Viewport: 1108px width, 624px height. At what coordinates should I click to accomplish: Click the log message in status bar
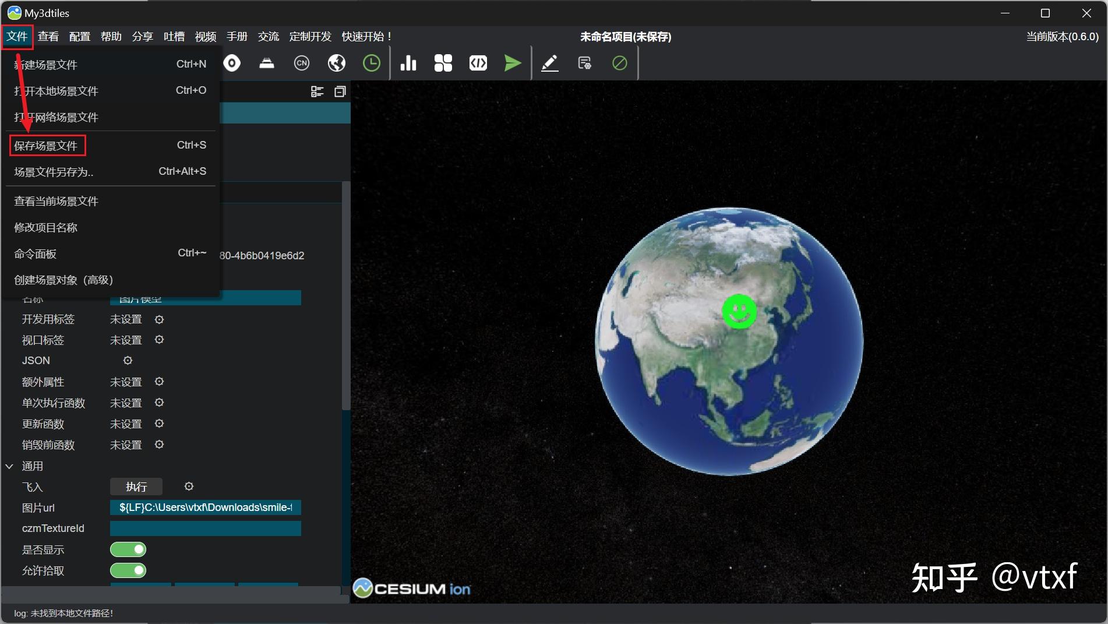click(x=63, y=614)
